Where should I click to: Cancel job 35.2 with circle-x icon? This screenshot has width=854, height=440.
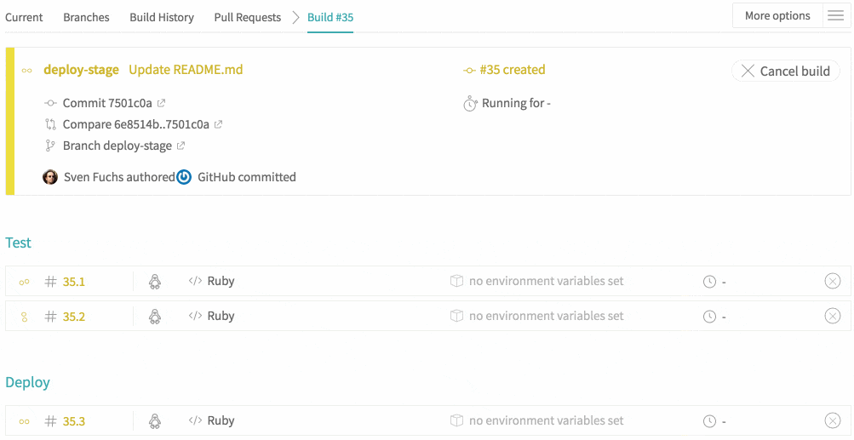pyautogui.click(x=833, y=317)
